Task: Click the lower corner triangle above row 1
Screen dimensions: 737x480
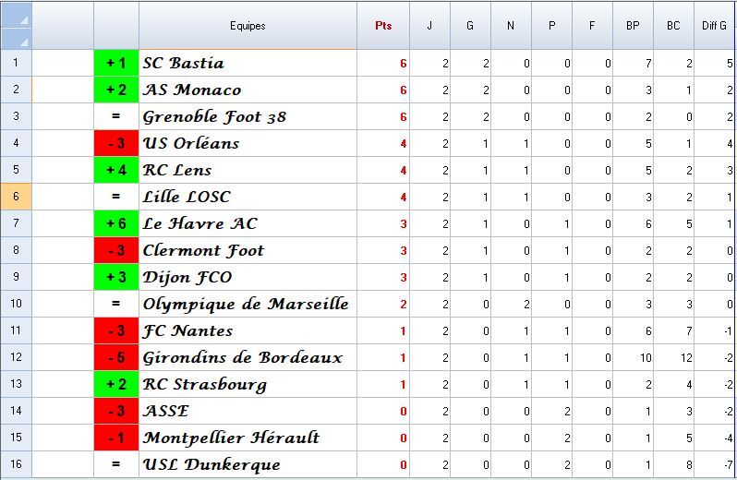Action: [23, 40]
